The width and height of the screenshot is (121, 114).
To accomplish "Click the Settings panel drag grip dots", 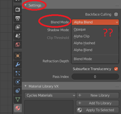I will coord(117,5).
